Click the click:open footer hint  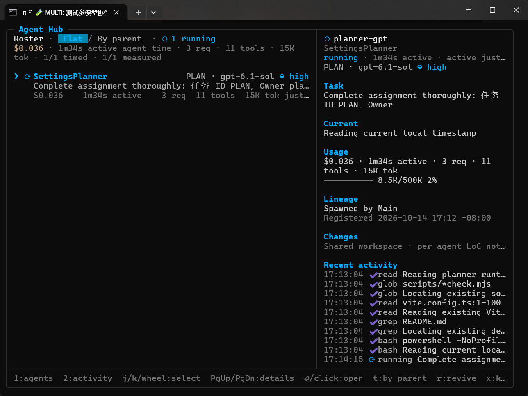click(x=333, y=378)
